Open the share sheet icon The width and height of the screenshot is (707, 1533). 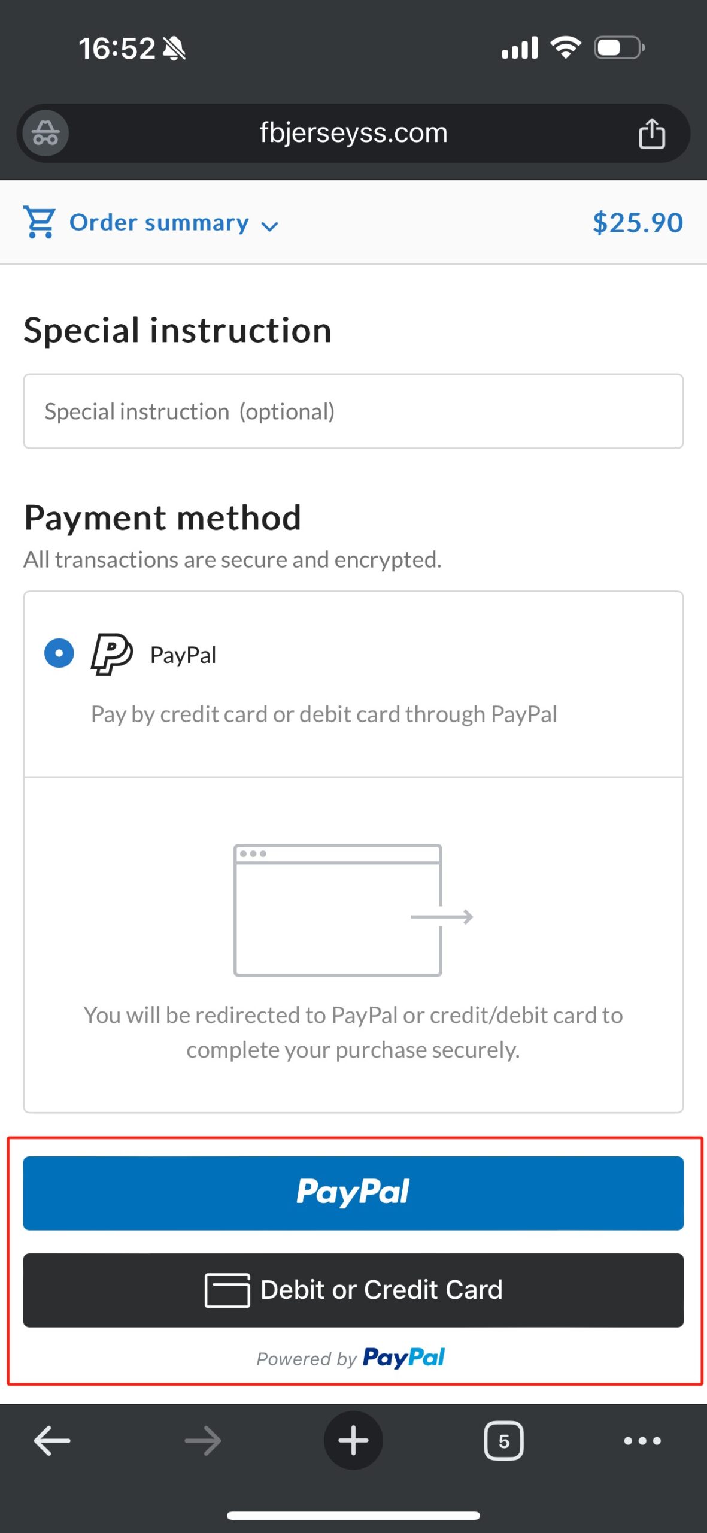651,133
